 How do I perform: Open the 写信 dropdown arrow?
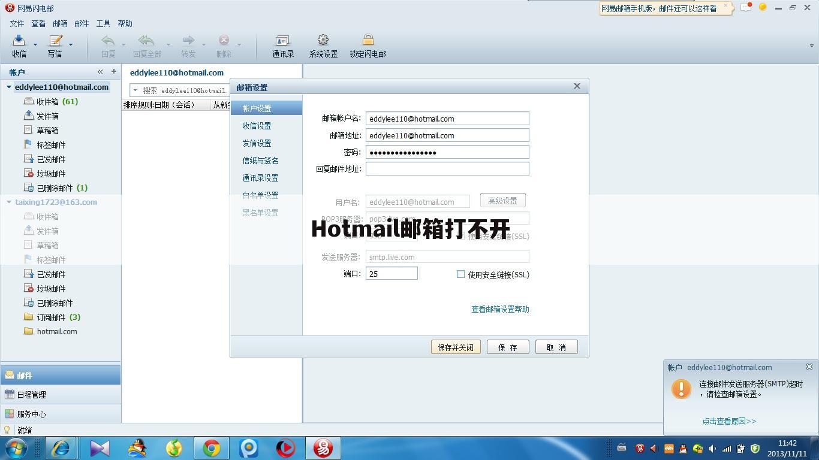tap(71, 44)
